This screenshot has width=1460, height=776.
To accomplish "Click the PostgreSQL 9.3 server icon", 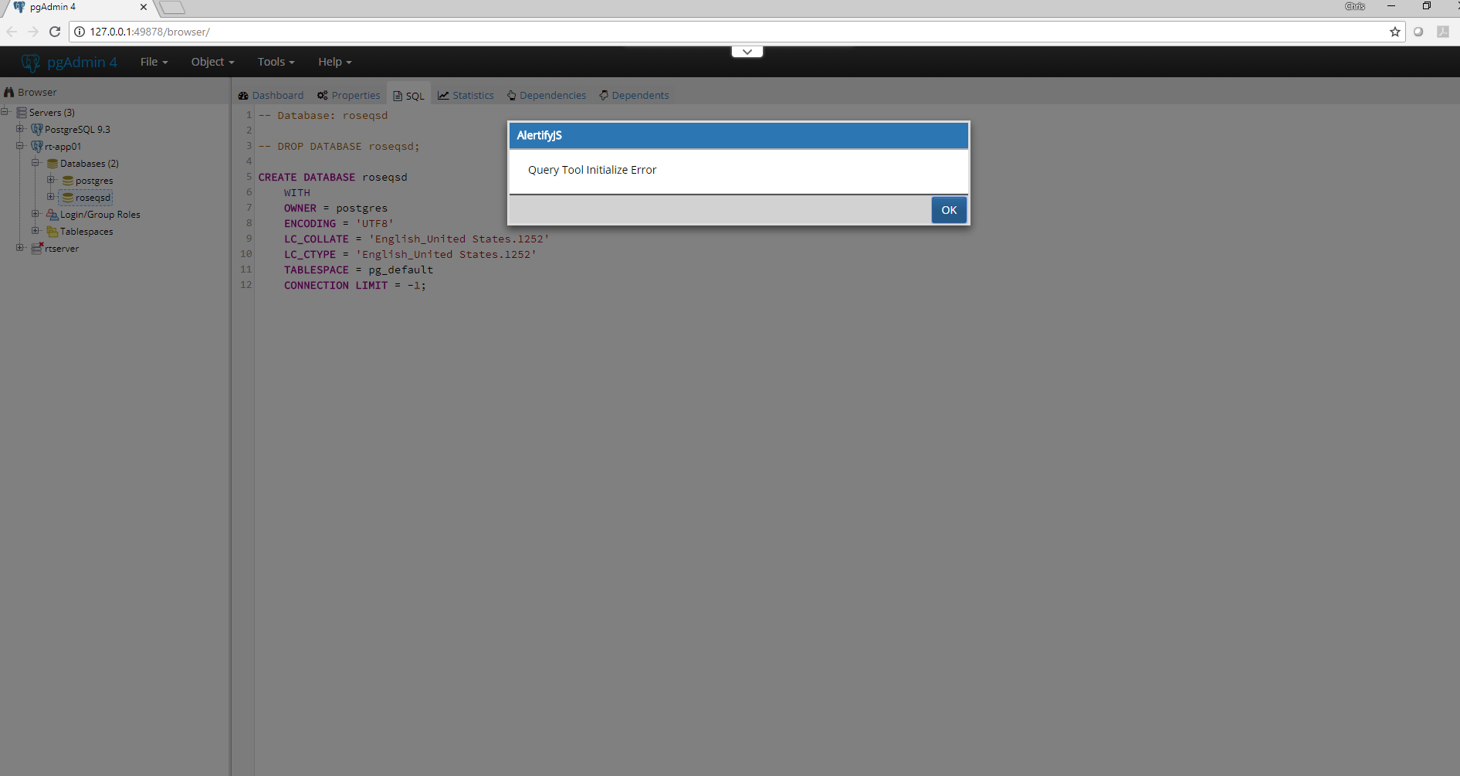I will [x=36, y=129].
